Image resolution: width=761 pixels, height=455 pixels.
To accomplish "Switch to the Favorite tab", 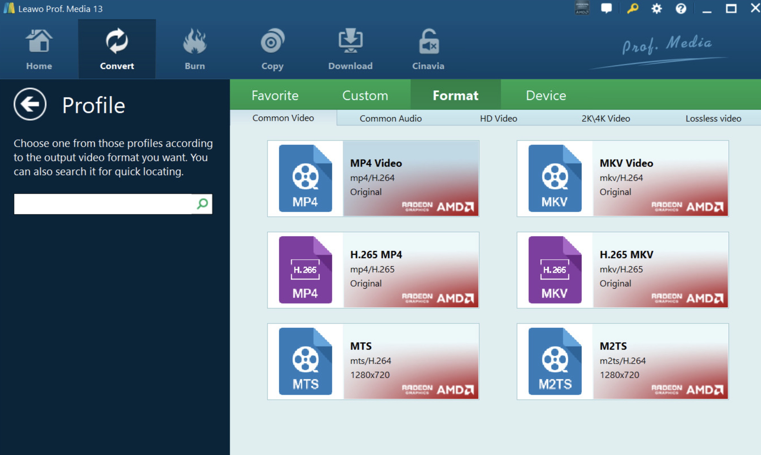I will pyautogui.click(x=275, y=95).
